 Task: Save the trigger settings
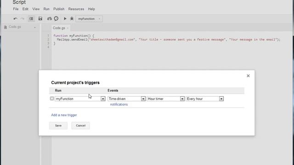pyautogui.click(x=58, y=126)
